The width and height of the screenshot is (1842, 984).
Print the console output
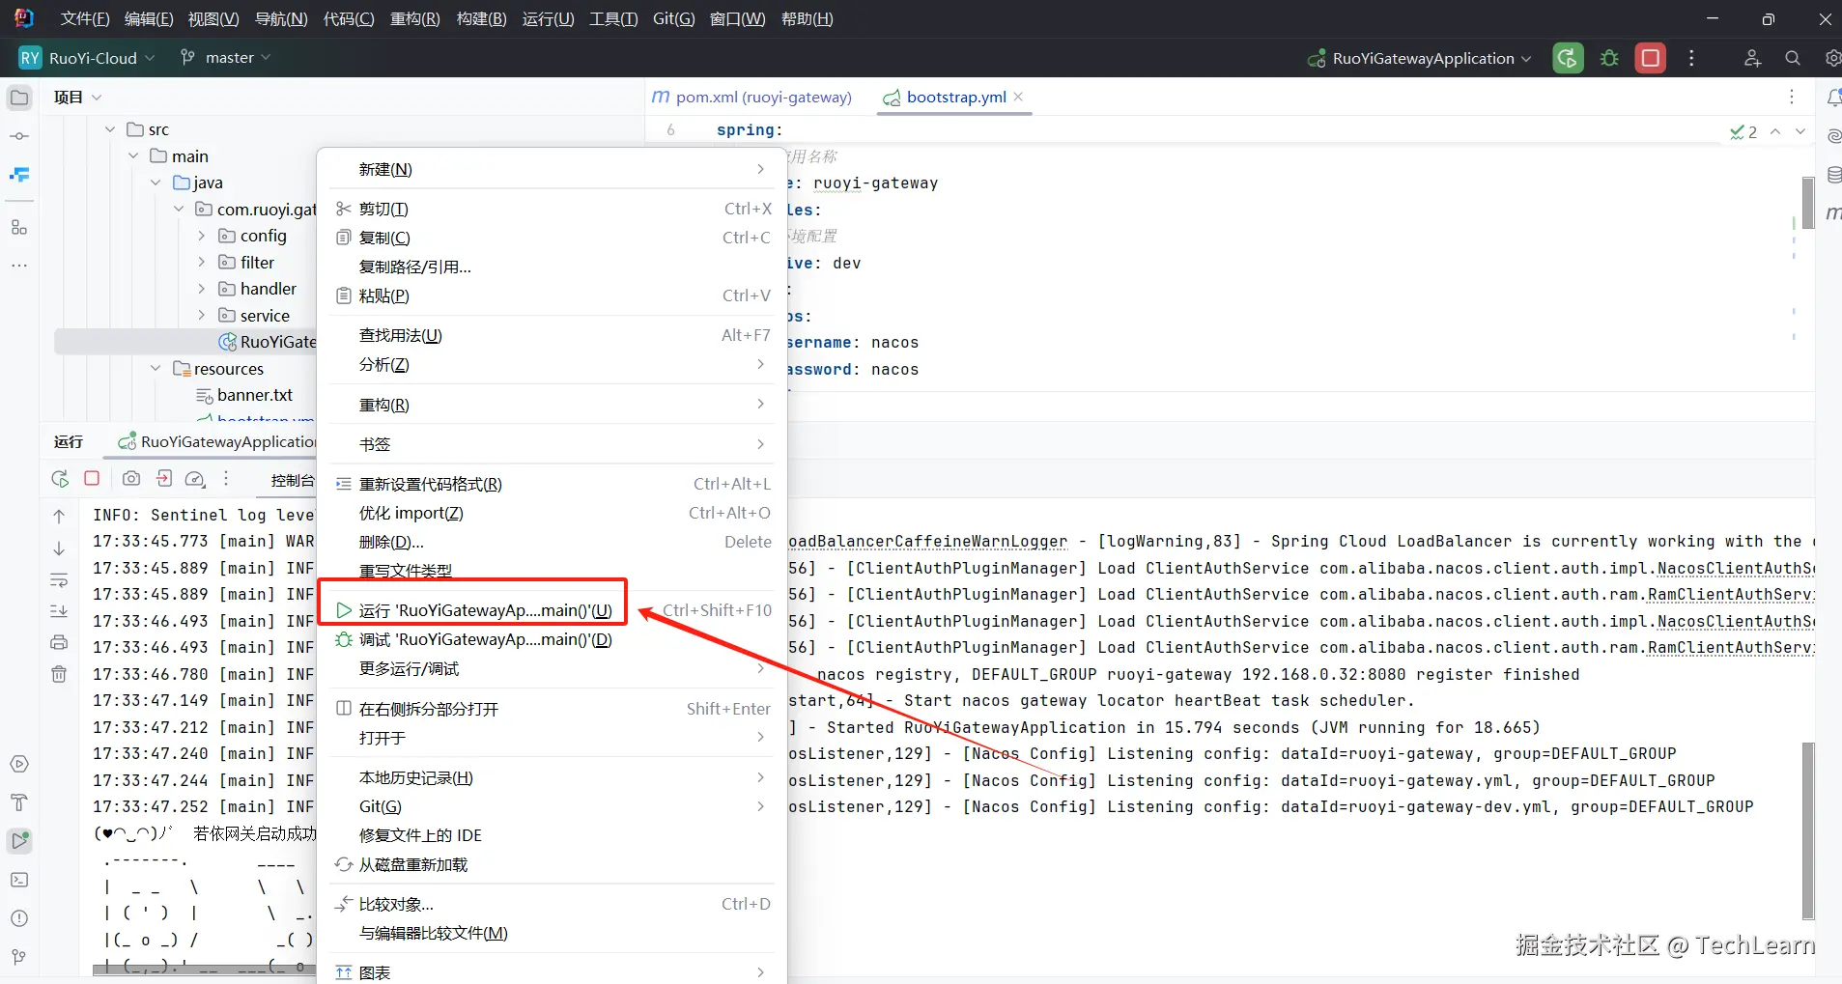pos(59,642)
